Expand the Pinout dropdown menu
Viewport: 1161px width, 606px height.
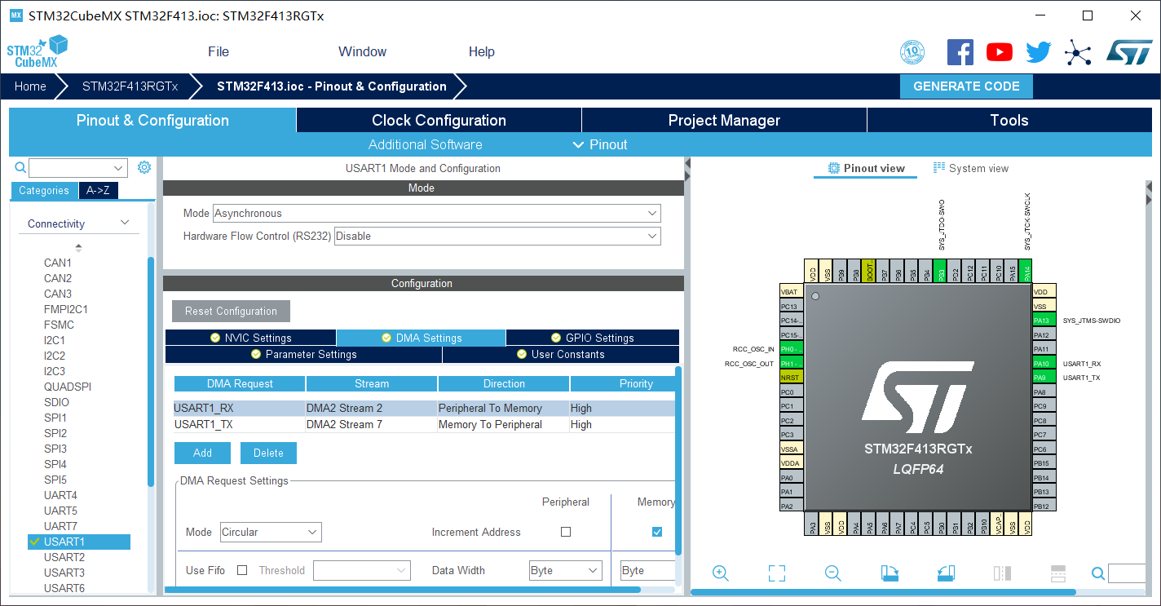pyautogui.click(x=600, y=144)
